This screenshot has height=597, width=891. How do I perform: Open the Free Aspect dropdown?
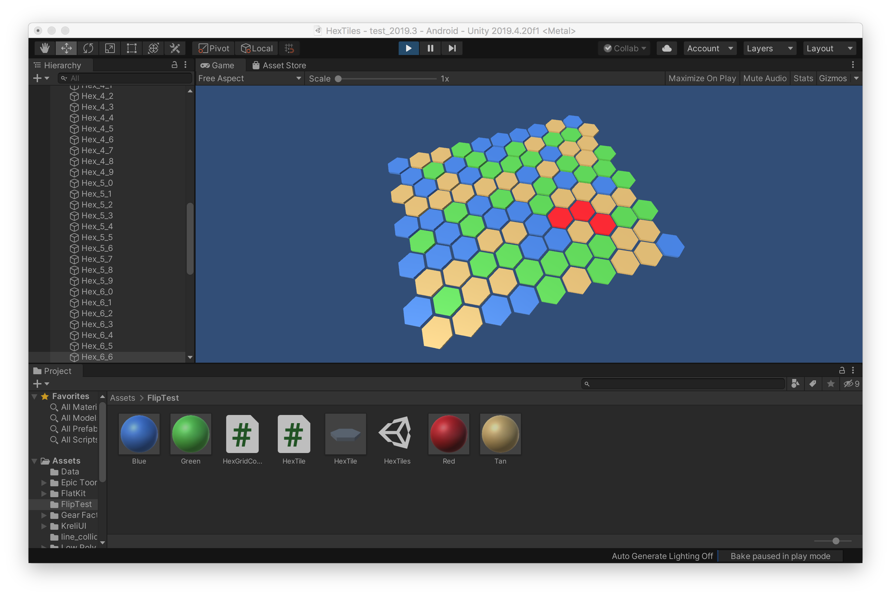click(x=250, y=78)
